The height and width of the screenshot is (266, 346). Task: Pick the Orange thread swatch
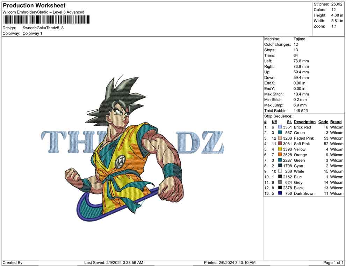[x=280, y=155]
